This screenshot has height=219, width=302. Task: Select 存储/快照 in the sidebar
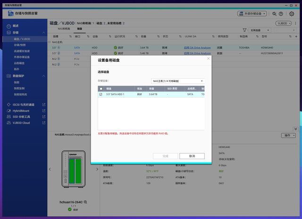click(20, 44)
